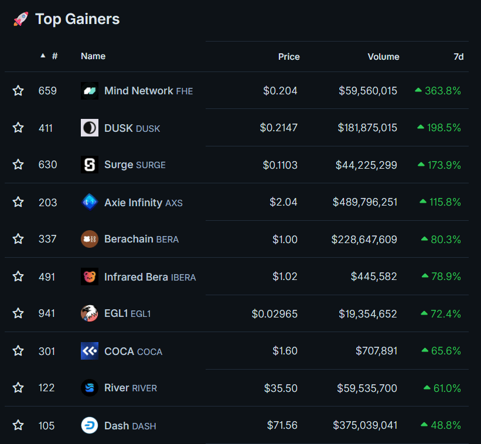This screenshot has width=481, height=444.
Task: Favorite DUSK with its star
Action: (x=18, y=128)
